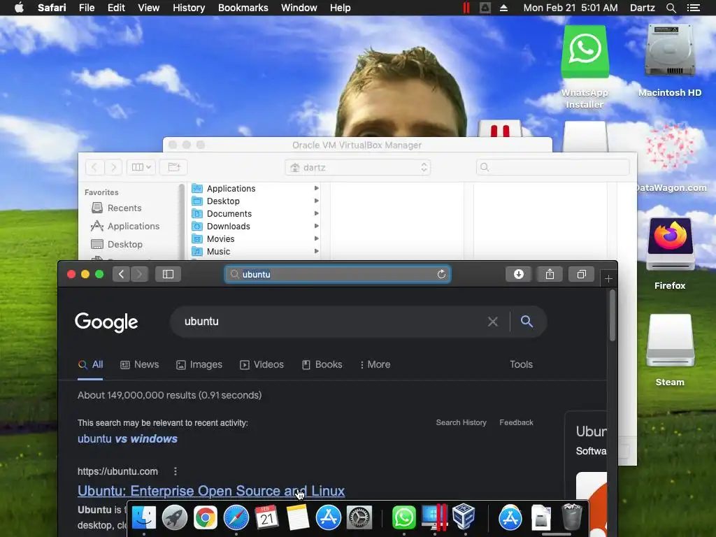Switch to the News results tab
The image size is (716, 537).
(140, 364)
